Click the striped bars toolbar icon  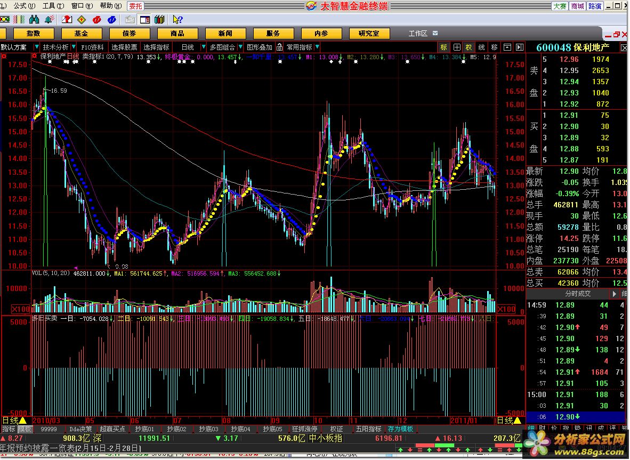[19, 19]
